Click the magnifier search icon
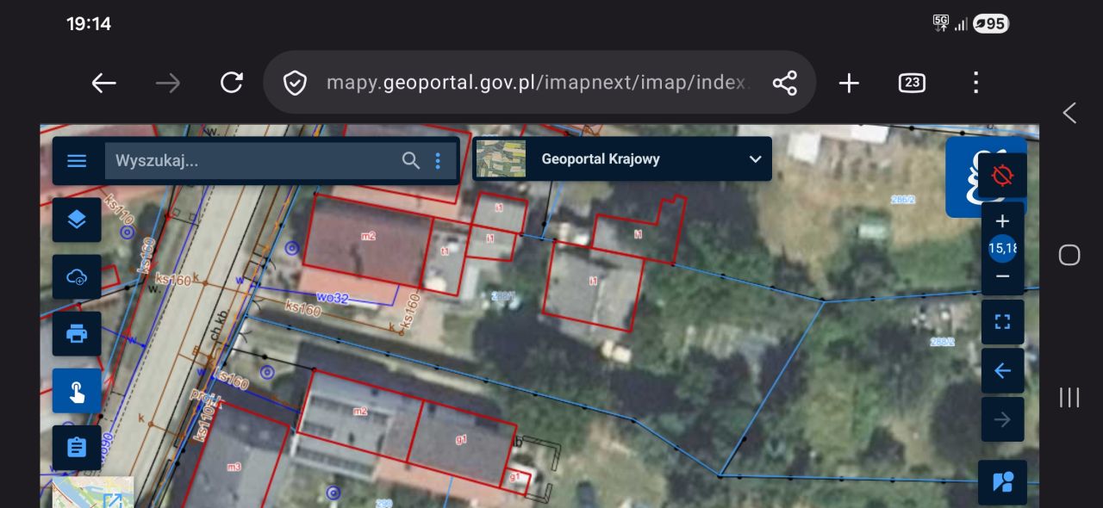This screenshot has height=508, width=1103. point(411,160)
